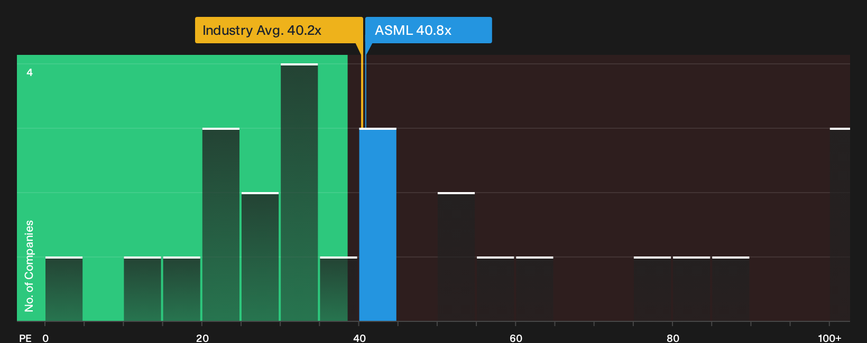Click the histogram bar at PE 0-5
The height and width of the screenshot is (343, 867).
64,289
